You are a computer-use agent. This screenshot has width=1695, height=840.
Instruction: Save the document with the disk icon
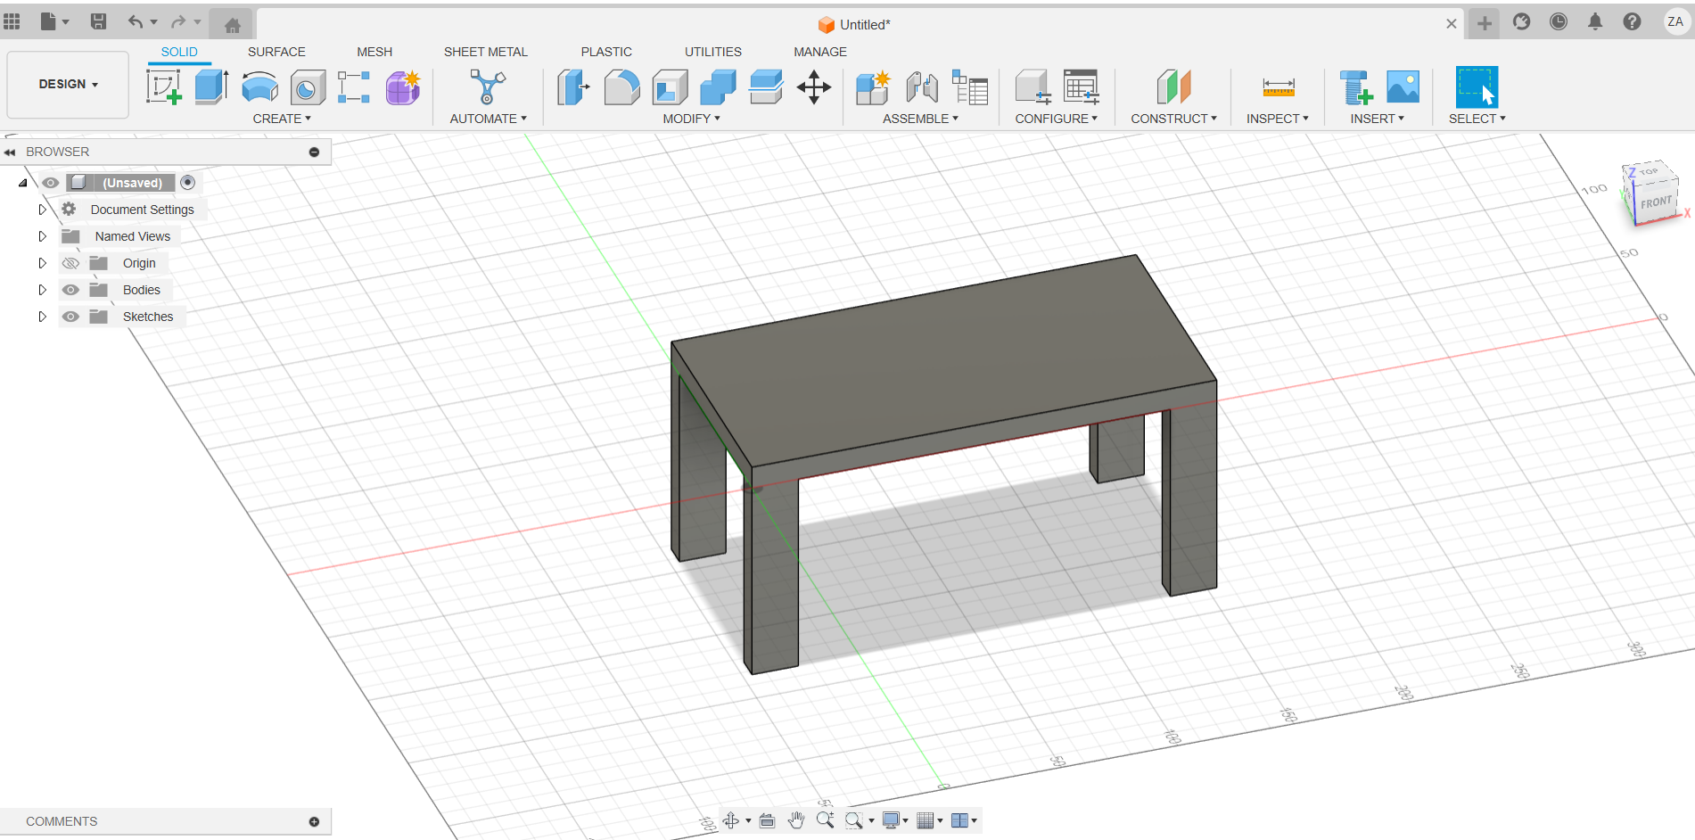point(98,21)
